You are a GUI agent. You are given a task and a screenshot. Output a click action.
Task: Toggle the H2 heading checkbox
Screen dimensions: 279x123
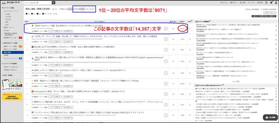coord(32,14)
